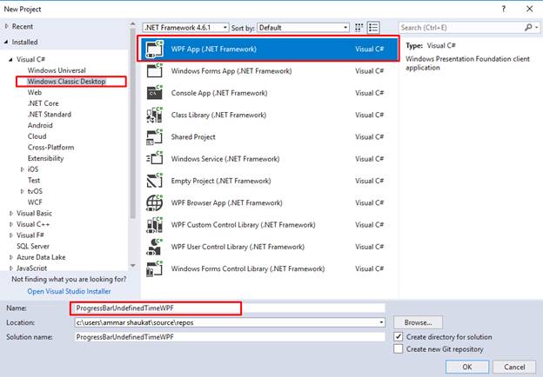Click the WPF User Control Library icon
Viewport: 543px width, 377px height.
[154, 247]
